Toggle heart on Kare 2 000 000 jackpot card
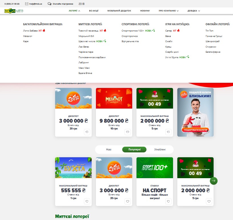 pos(168,132)
